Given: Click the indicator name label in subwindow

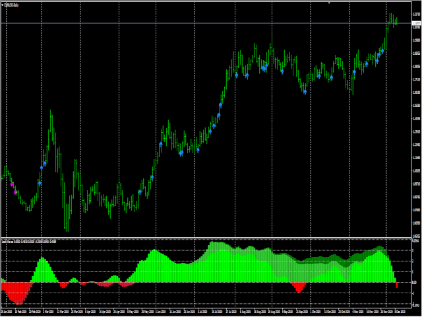Looking at the screenshot, I should pyautogui.click(x=29, y=242).
